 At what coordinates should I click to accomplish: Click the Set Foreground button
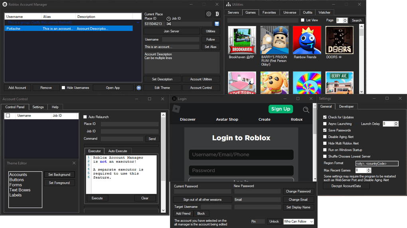(59, 183)
